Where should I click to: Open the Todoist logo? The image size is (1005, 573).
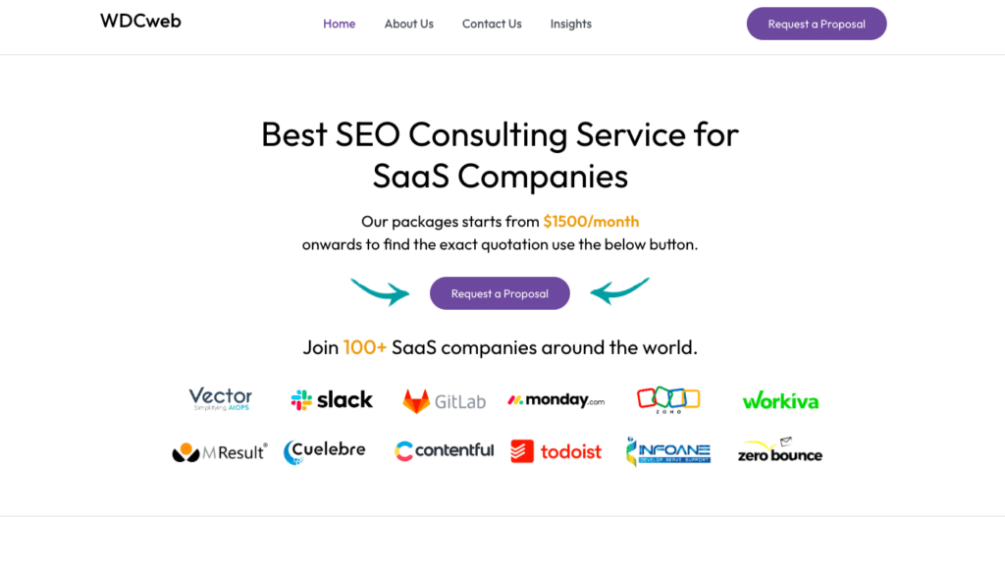point(555,451)
